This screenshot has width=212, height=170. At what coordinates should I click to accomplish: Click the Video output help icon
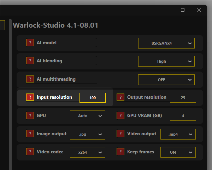point(120,134)
